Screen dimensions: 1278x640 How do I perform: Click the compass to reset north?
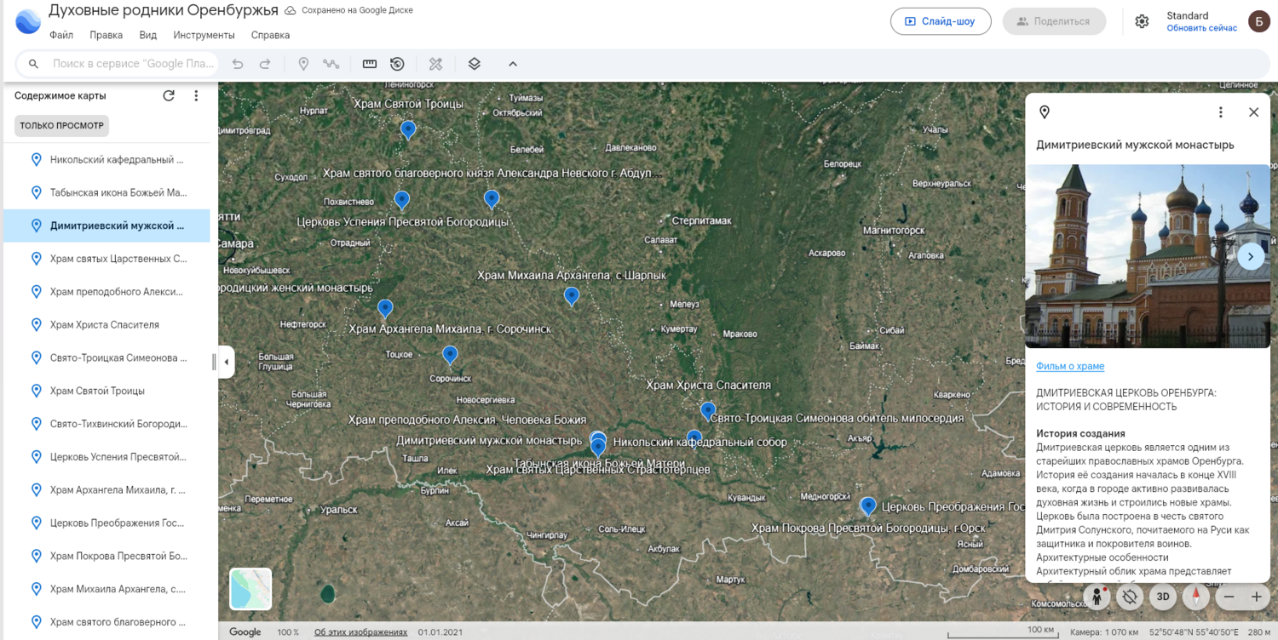click(x=1196, y=597)
